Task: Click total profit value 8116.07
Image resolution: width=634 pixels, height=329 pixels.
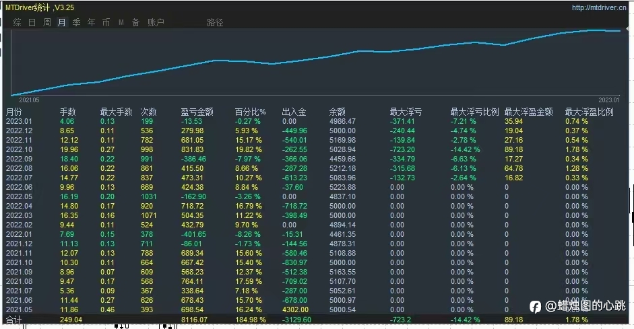Action: (194, 320)
